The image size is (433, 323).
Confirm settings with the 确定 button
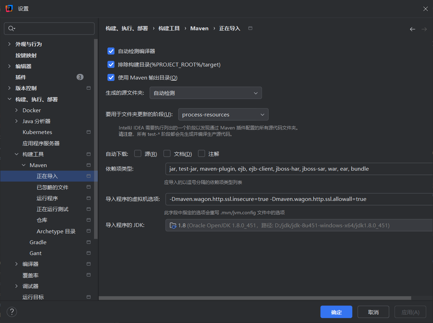(x=336, y=312)
